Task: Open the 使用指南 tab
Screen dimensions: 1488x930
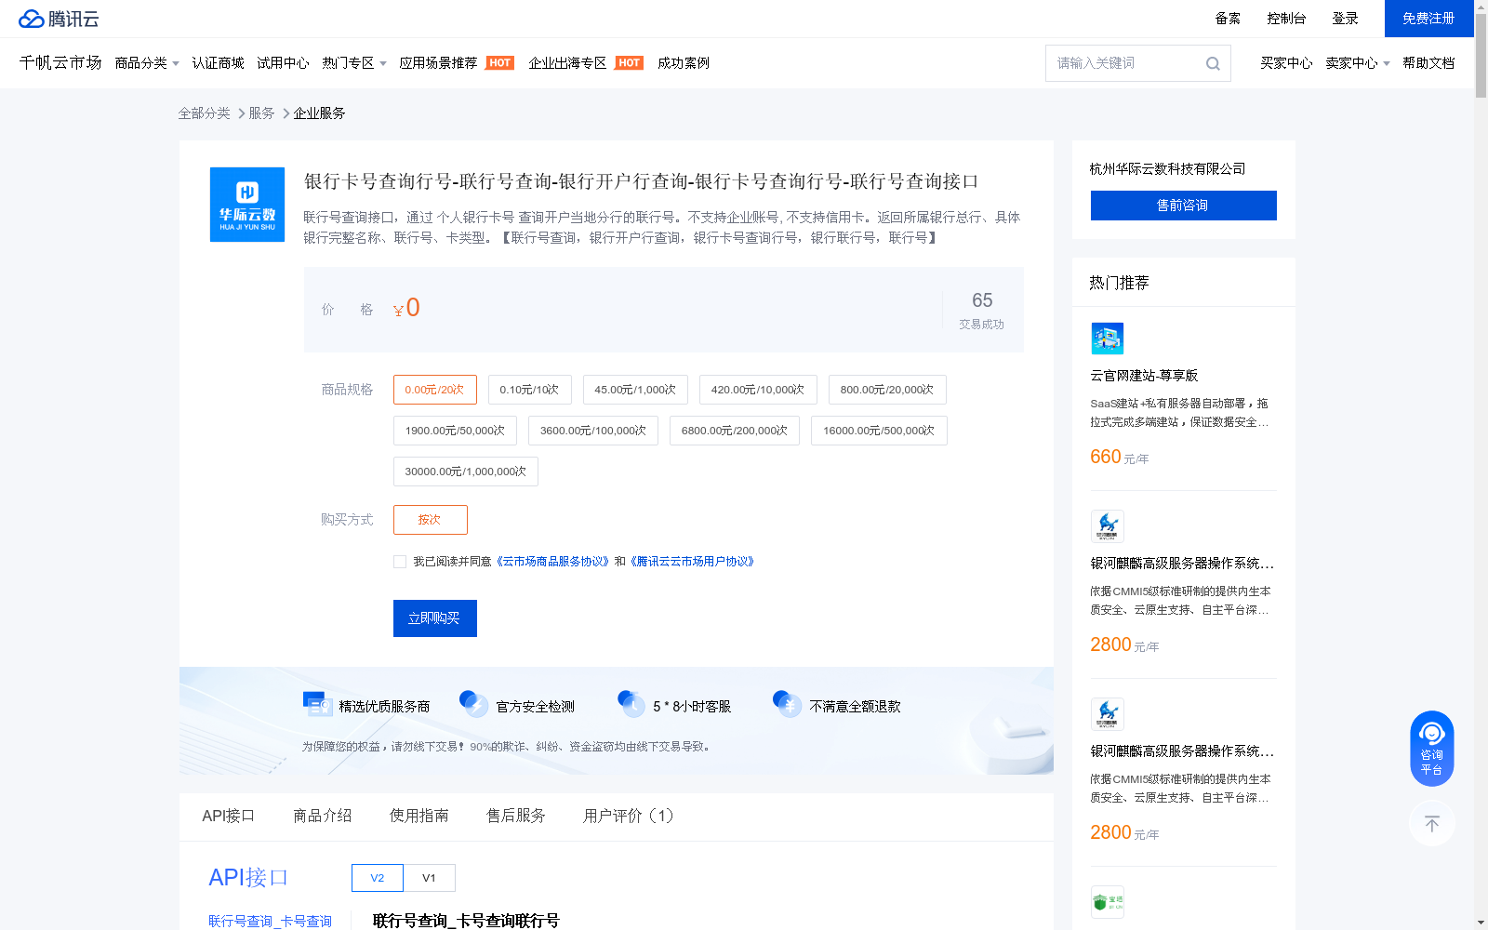Action: pos(418,816)
